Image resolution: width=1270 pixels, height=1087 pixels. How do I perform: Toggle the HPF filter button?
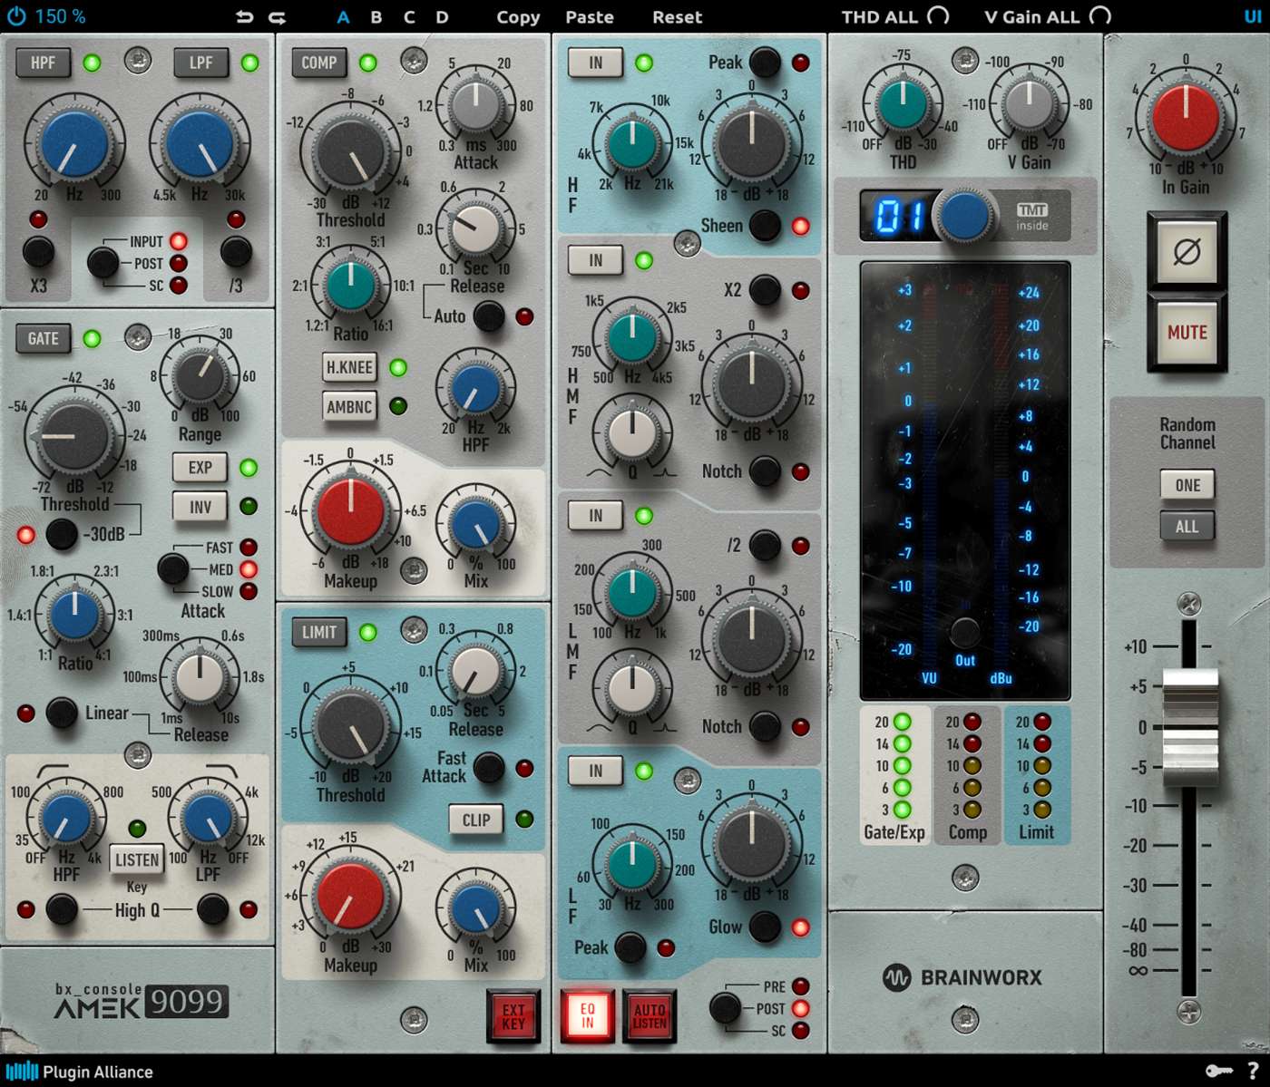[43, 63]
